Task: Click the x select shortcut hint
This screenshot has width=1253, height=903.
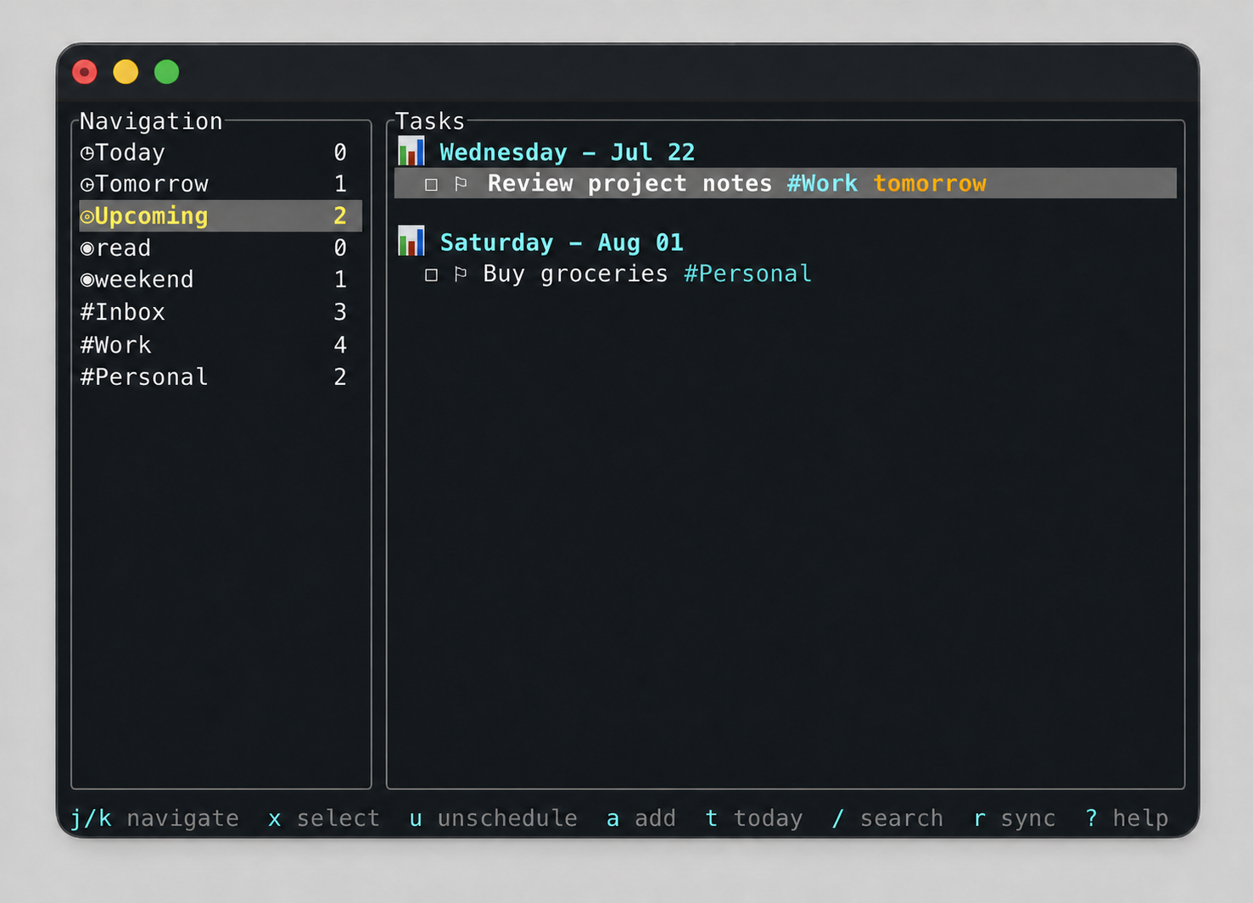Action: (323, 818)
